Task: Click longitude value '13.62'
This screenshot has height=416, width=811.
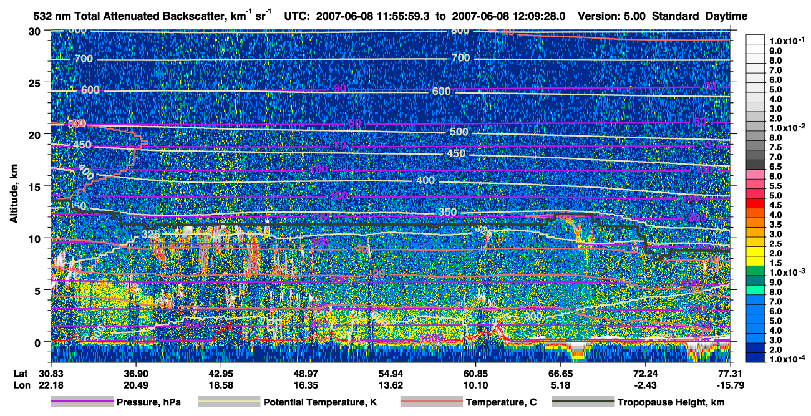Action: coord(391,385)
